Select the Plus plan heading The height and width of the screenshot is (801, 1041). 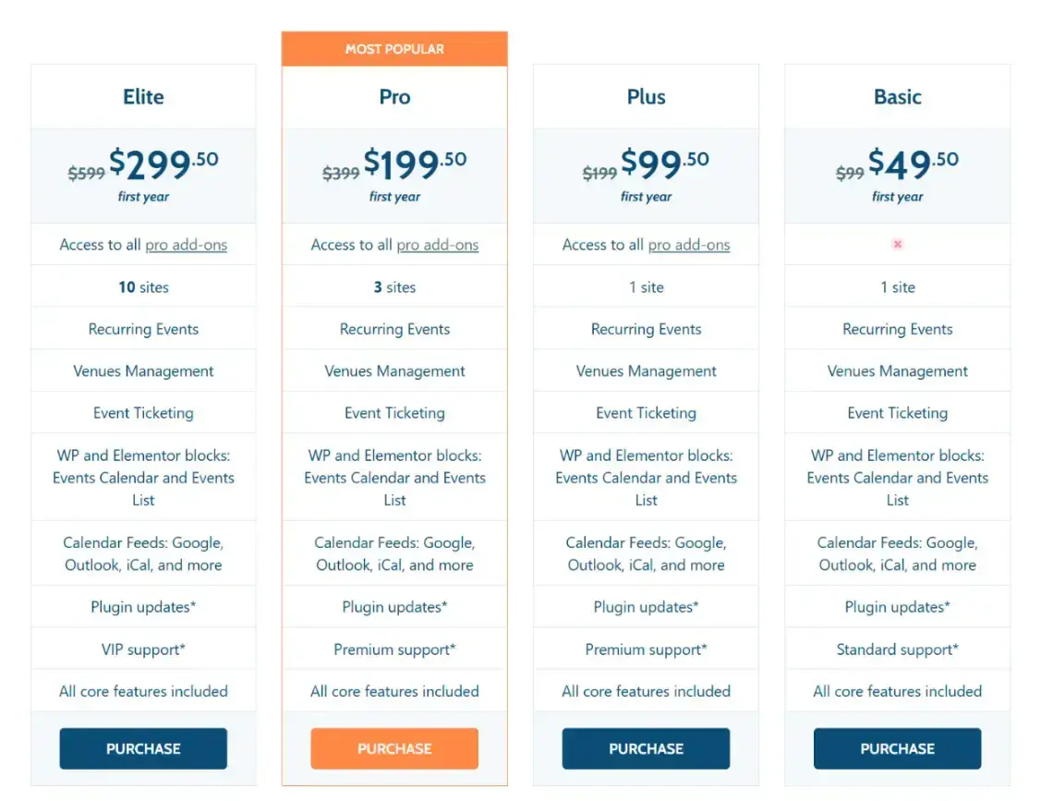pyautogui.click(x=646, y=96)
